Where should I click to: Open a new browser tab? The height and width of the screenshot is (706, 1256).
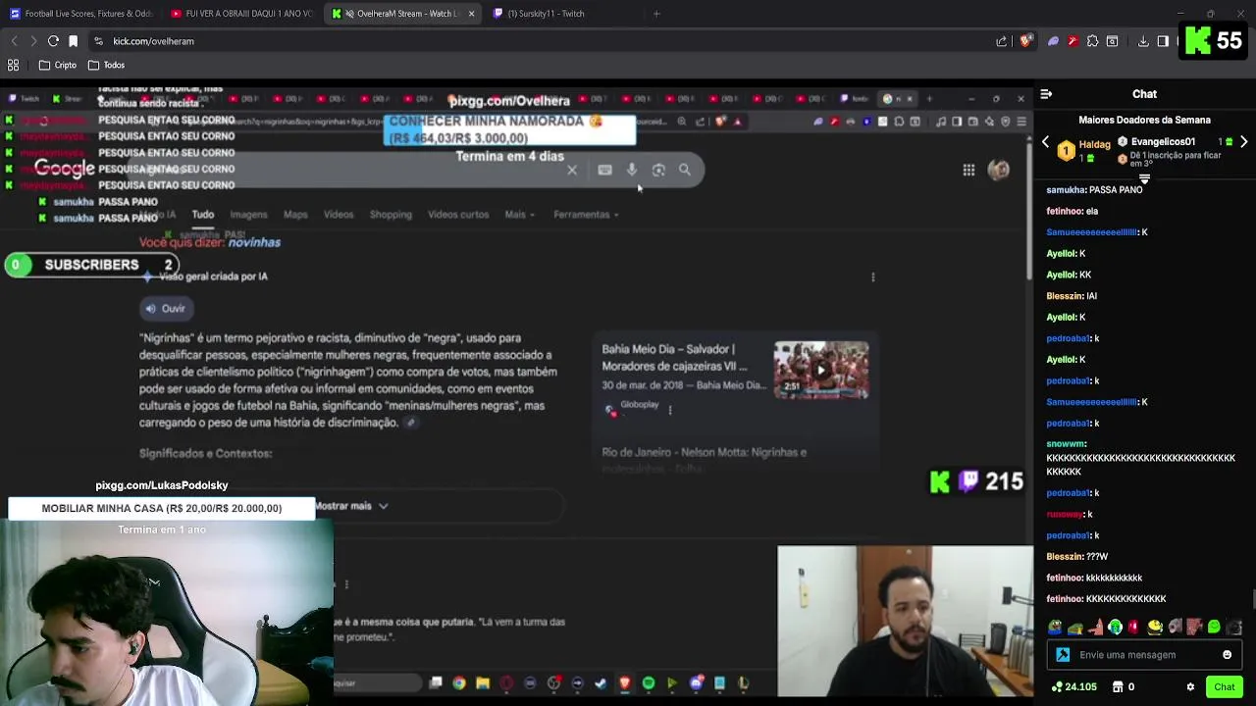[x=656, y=14]
